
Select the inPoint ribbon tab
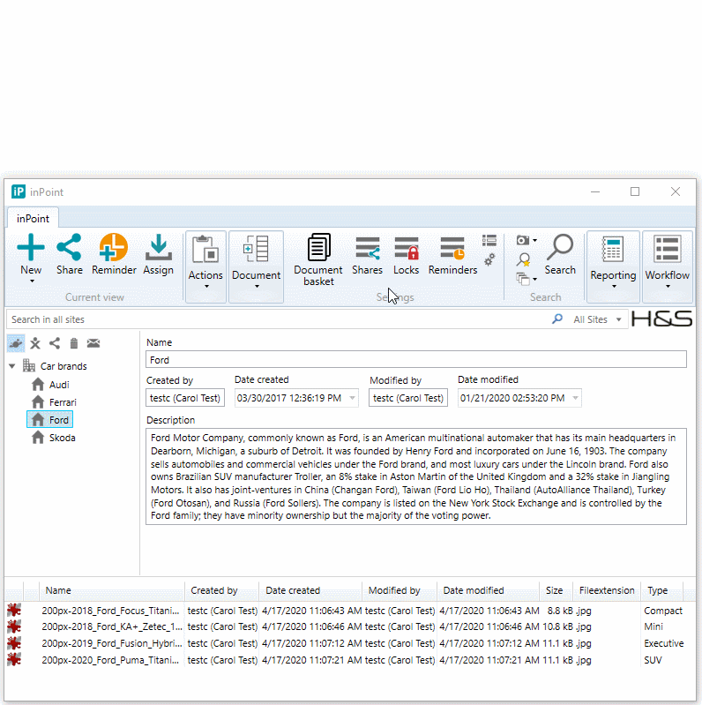(x=33, y=218)
